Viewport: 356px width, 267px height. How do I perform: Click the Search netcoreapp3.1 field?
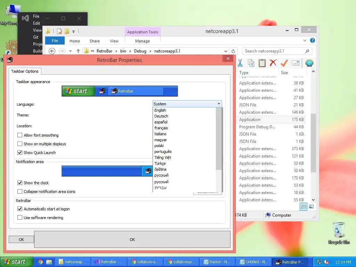277,51
